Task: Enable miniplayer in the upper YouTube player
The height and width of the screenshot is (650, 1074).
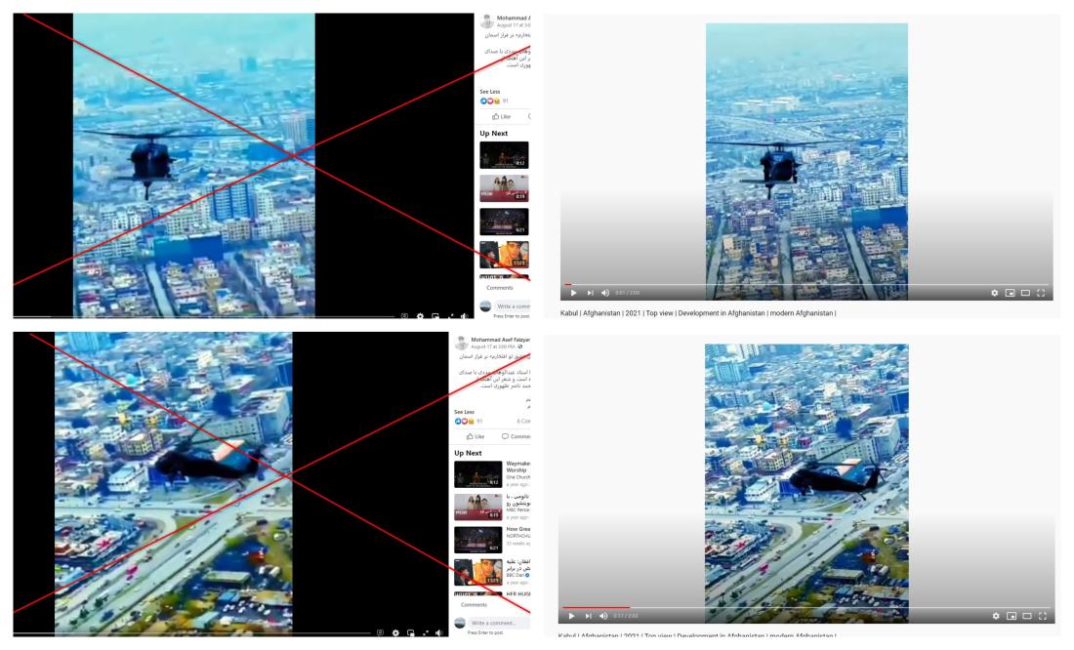Action: (1010, 293)
